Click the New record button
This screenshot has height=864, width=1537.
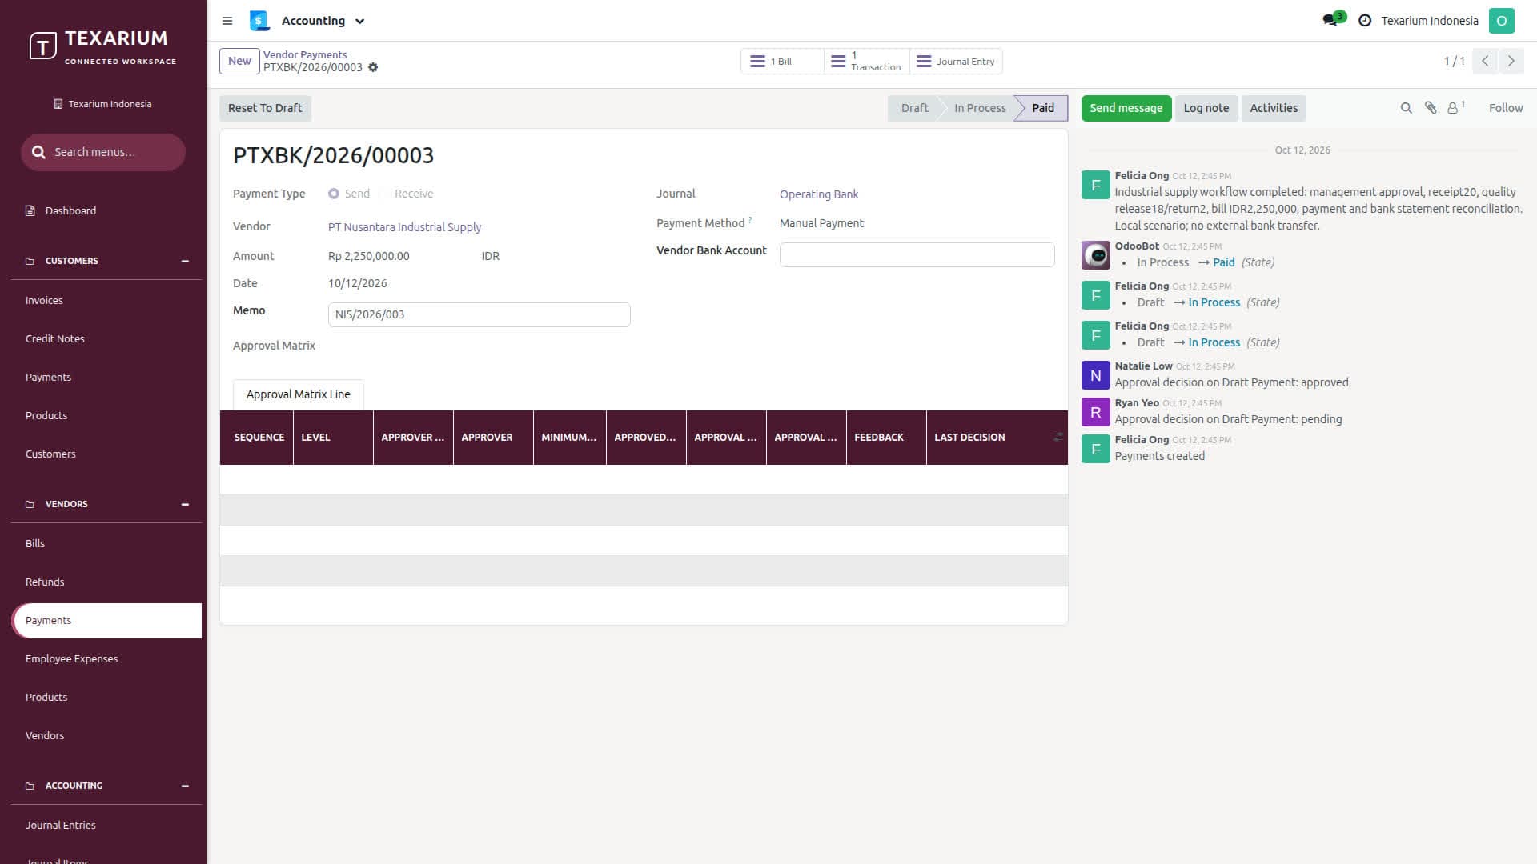[x=239, y=61]
